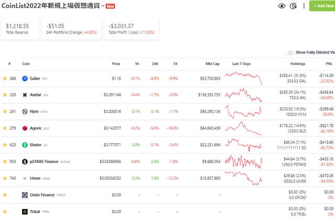
Task: View the Stader 7-day sparkline chart
Action: (x=243, y=145)
